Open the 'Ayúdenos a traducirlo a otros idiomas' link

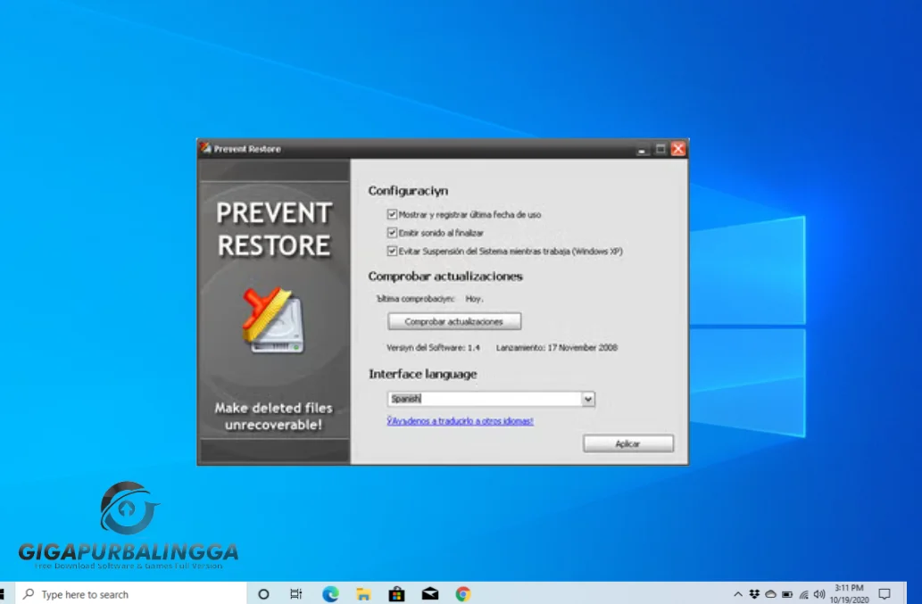[460, 421]
